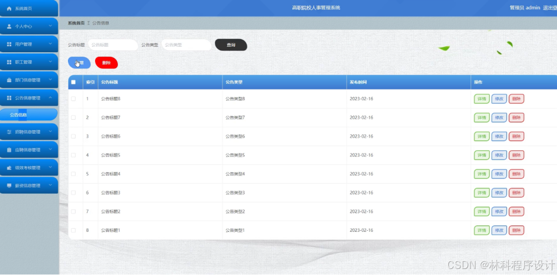Open the 系统首页 sidebar item

coord(29,8)
